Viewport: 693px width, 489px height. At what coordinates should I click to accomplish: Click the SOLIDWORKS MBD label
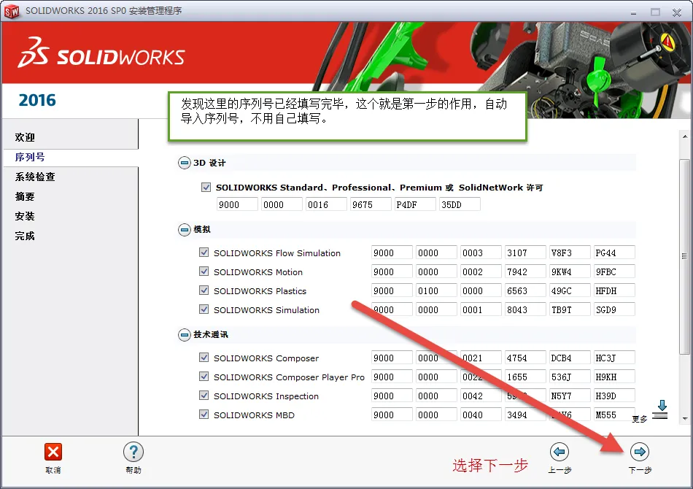coord(254,415)
